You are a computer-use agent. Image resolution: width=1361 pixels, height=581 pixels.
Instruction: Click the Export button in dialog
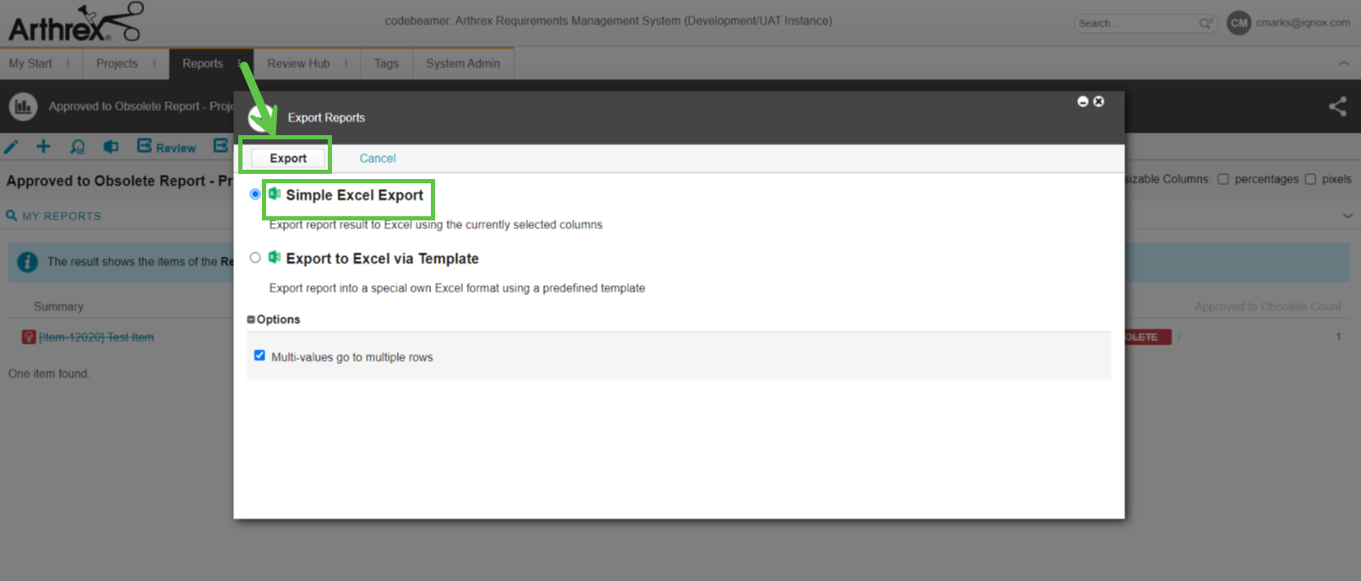pyautogui.click(x=288, y=158)
